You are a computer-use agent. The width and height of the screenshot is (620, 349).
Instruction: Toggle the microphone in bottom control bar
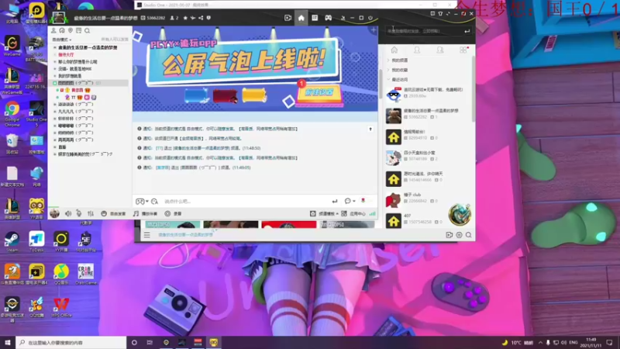pos(79,214)
